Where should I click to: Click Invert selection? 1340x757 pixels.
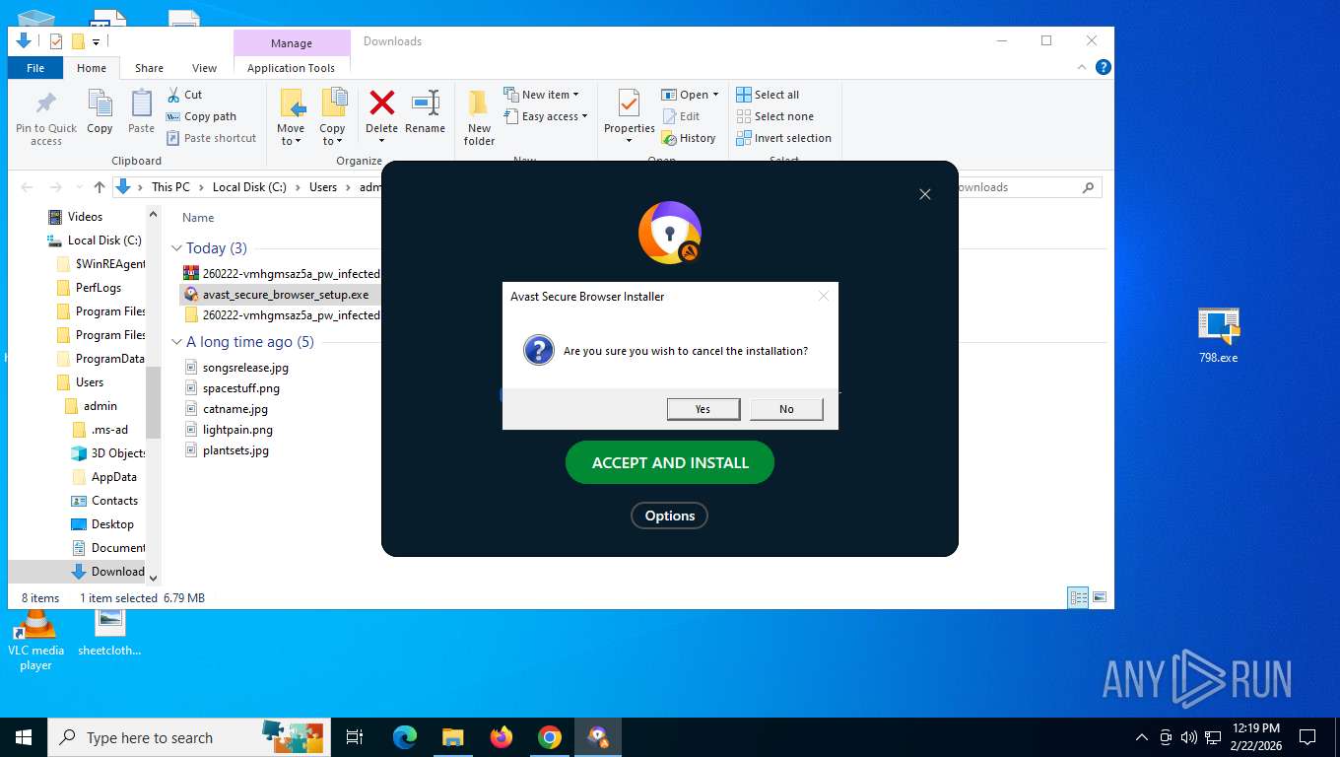(783, 138)
